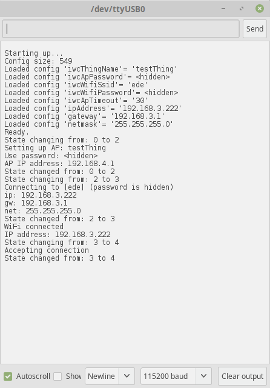Click the 'Starting up...' output line
The width and height of the screenshot is (270, 388).
coord(34,53)
